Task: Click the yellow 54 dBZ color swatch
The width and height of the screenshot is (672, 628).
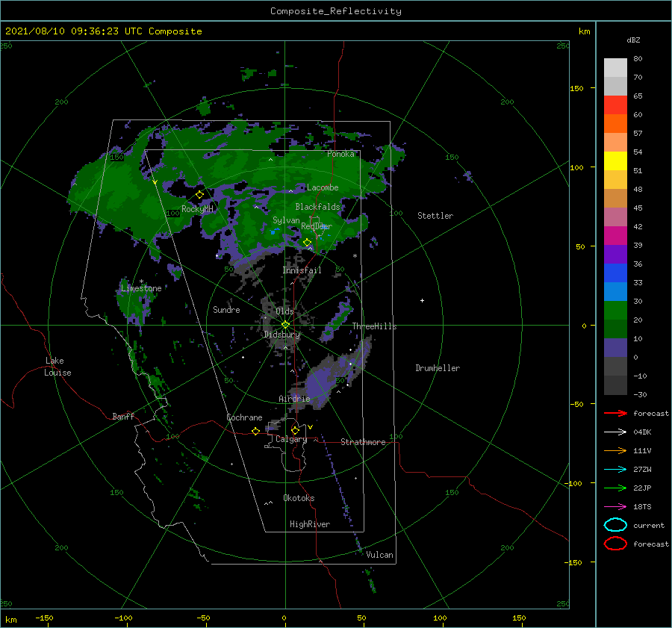Action: click(x=615, y=161)
